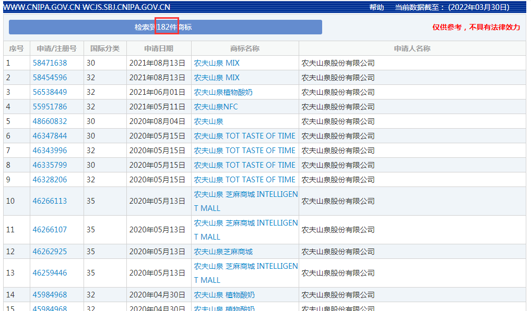531x311 pixels.
Task: Select class 30 in row 8
Action: click(91, 165)
